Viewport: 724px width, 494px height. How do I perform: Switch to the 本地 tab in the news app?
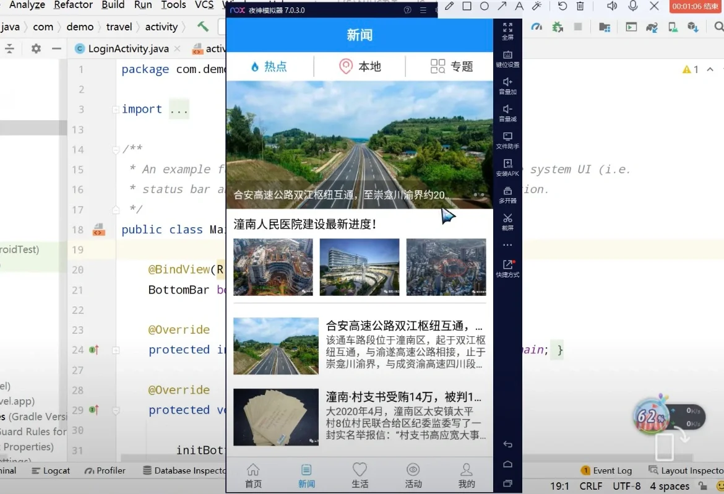[360, 67]
